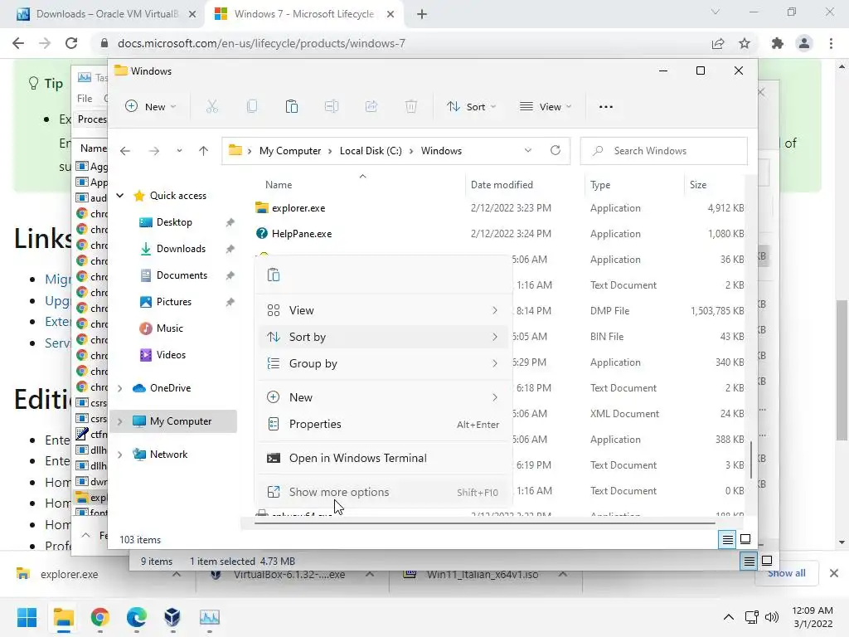The width and height of the screenshot is (849, 637).
Task: Click the Explorer file list vertical scrollbar
Action: coord(751,460)
